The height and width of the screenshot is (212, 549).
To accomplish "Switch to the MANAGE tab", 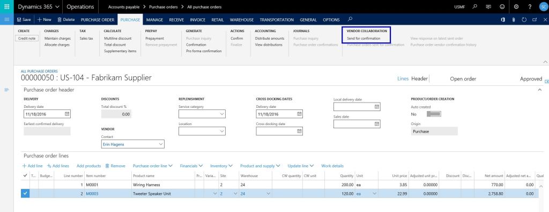I will click(x=154, y=20).
